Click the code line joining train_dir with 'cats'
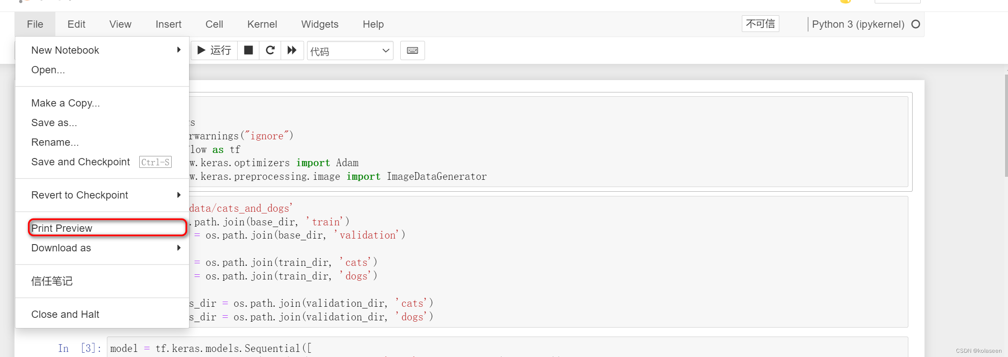 click(x=286, y=262)
